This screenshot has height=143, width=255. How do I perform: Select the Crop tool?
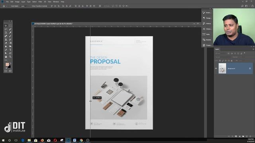6,33
